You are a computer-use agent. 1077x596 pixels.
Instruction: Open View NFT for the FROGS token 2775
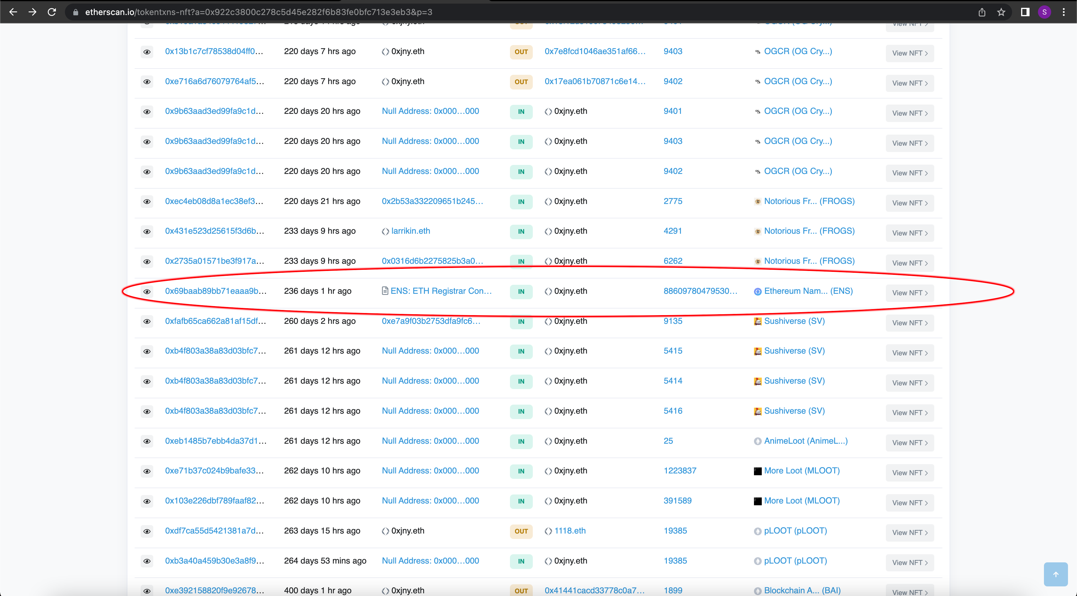(909, 203)
